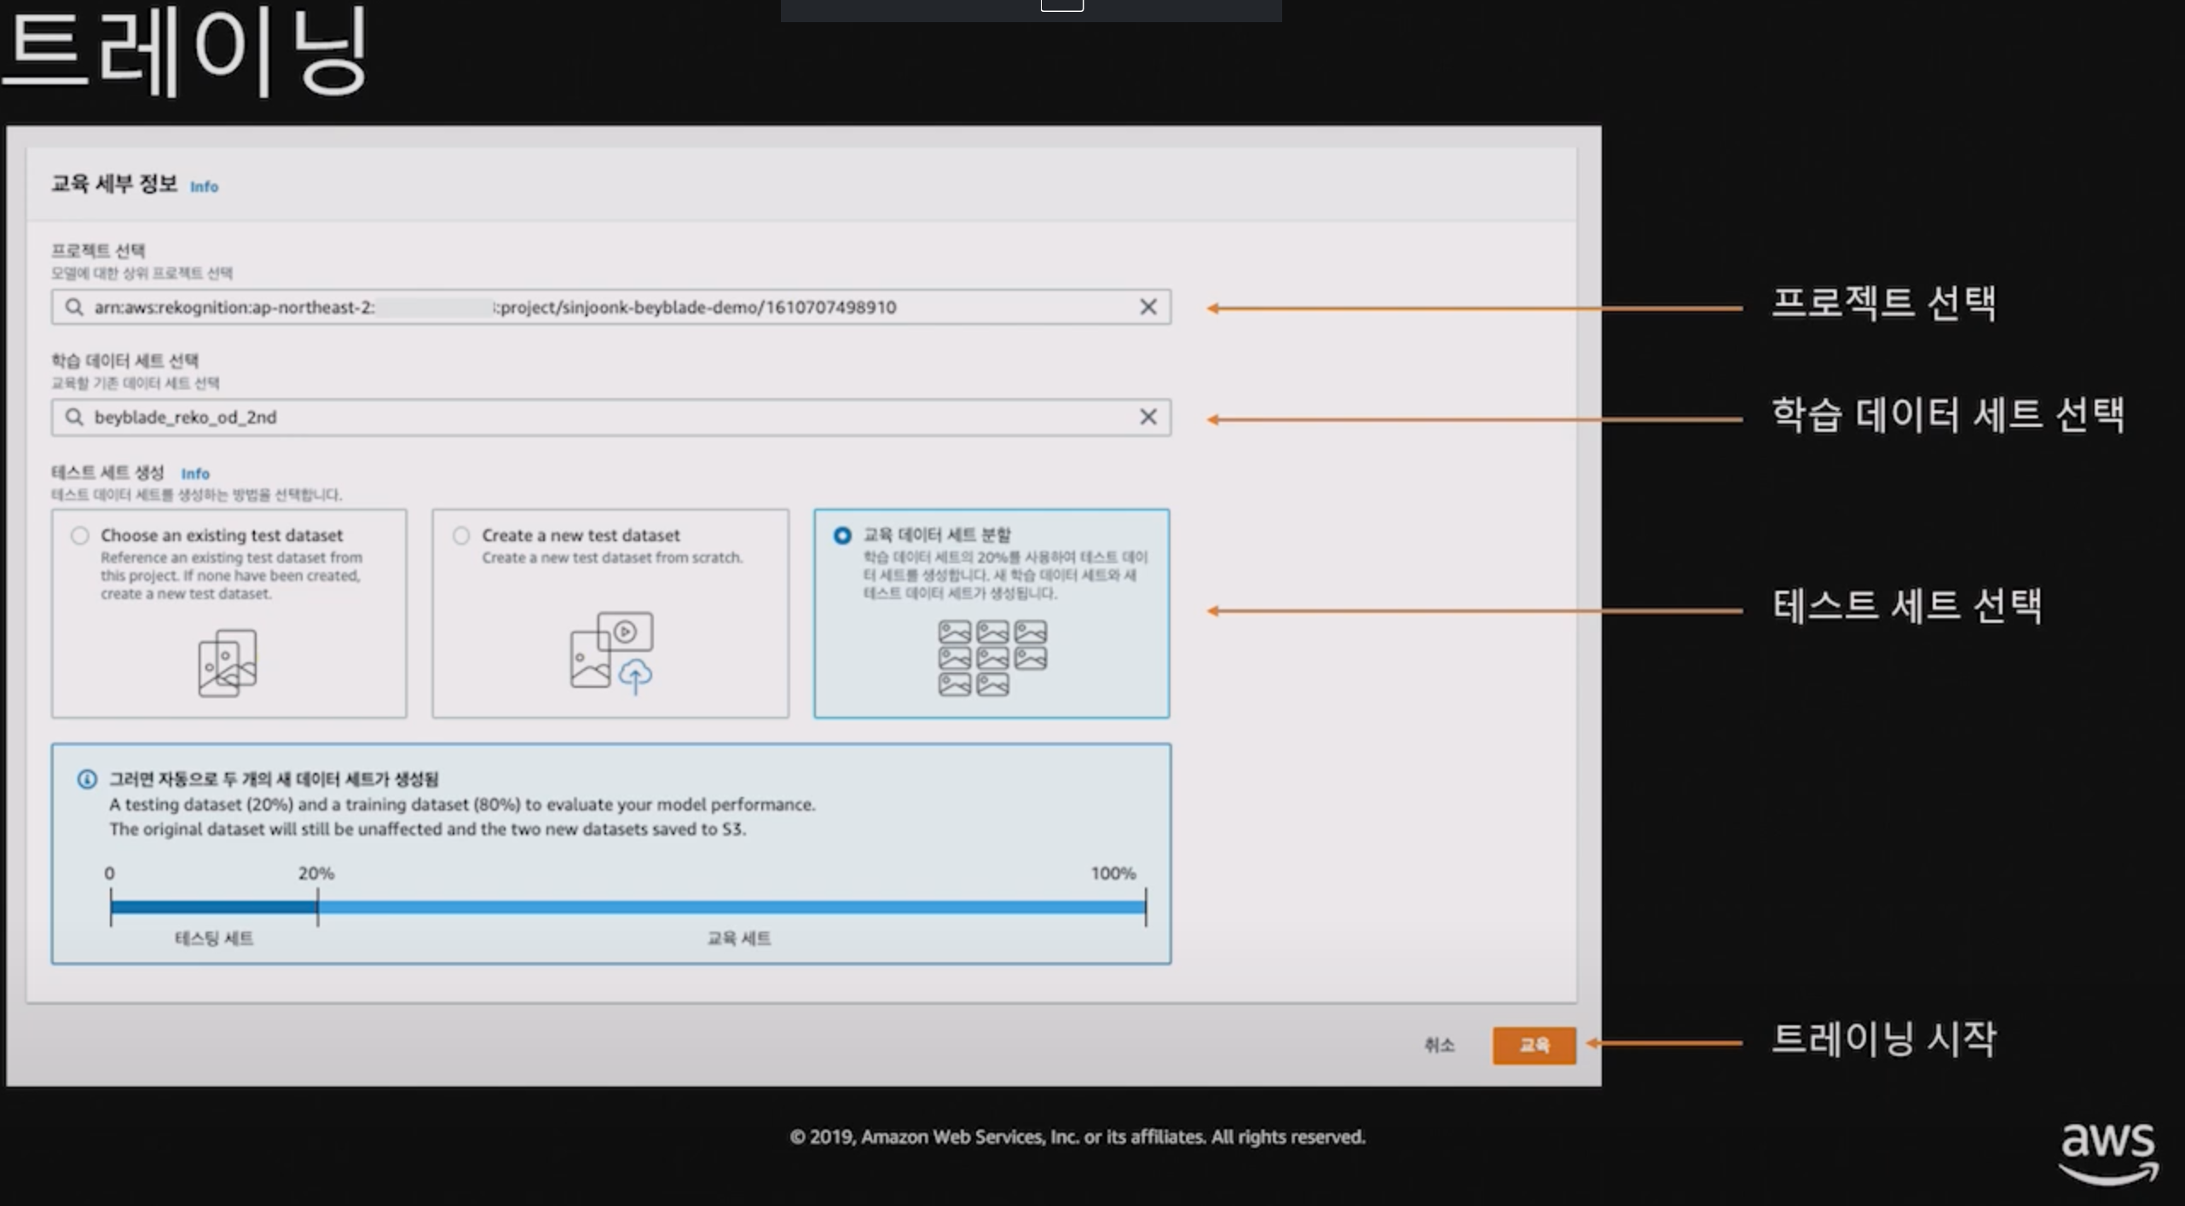
Task: Select Create a new test dataset radio
Action: (x=461, y=535)
